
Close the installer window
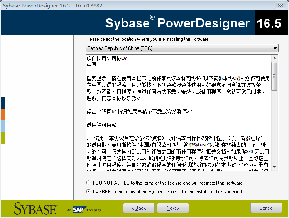click(x=280, y=5)
